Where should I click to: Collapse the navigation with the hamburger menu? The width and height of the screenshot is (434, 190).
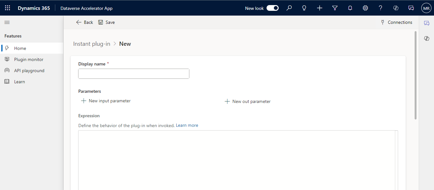pyautogui.click(x=7, y=22)
